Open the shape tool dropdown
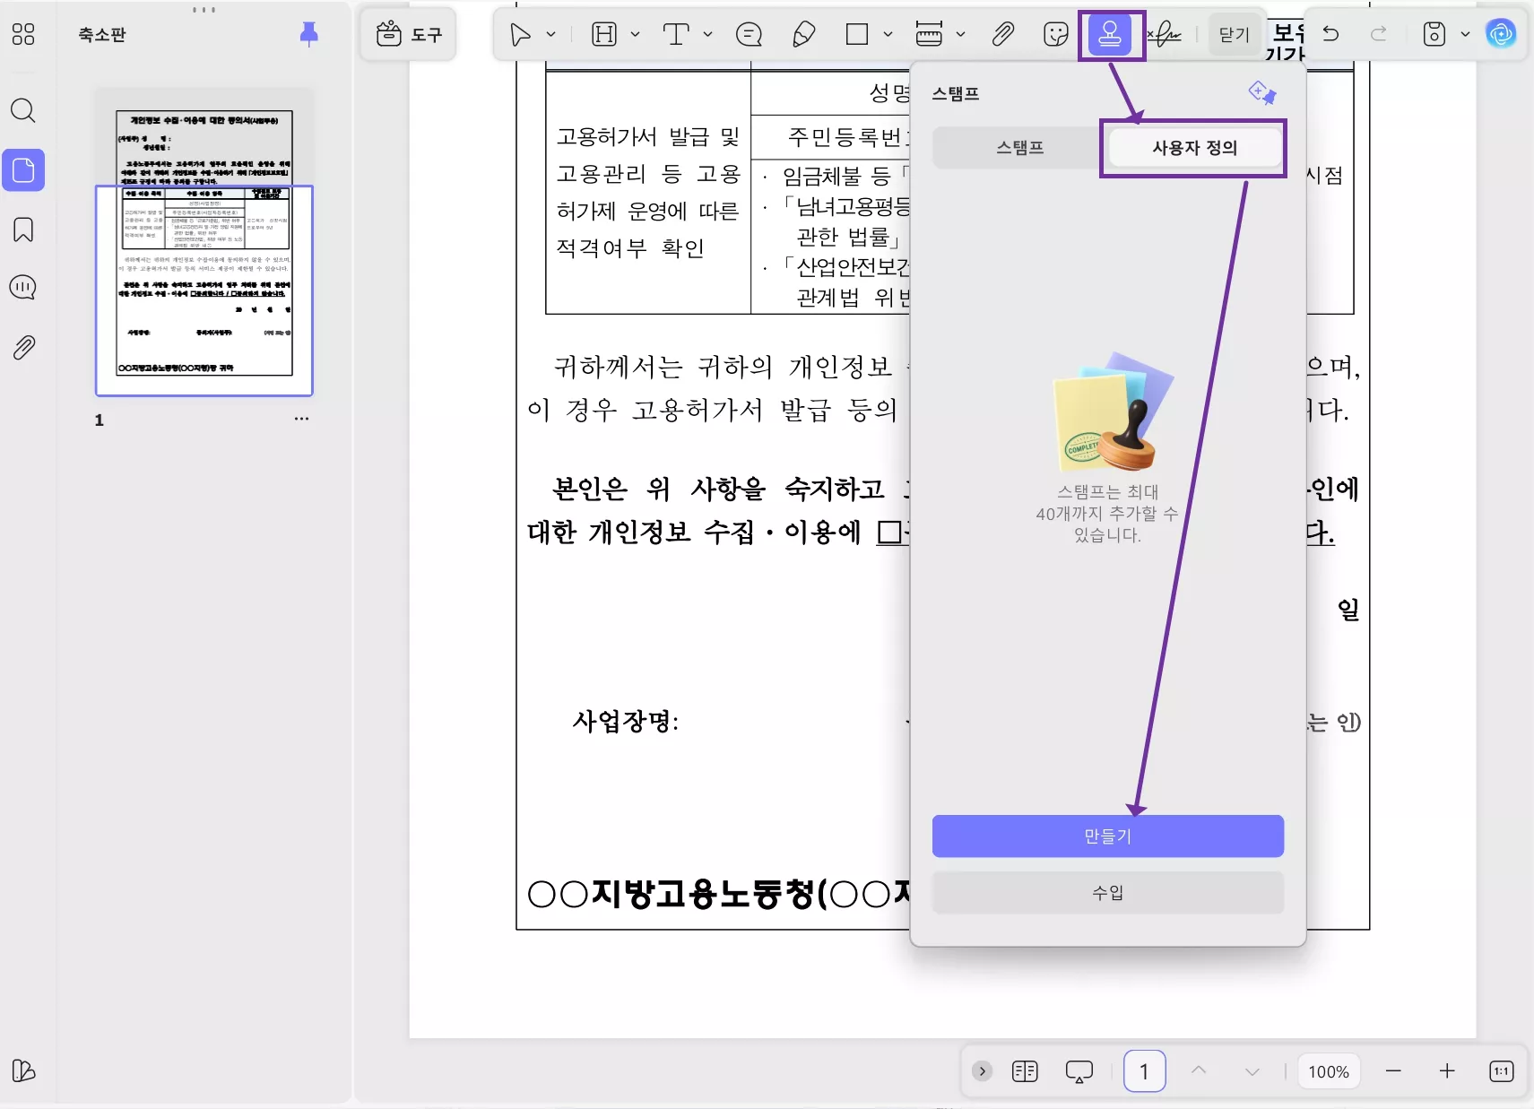 [x=888, y=34]
